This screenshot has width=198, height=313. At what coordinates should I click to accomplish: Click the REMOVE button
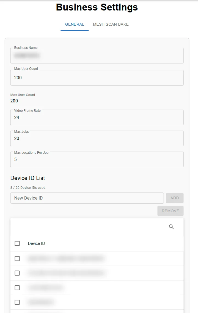pos(170,211)
